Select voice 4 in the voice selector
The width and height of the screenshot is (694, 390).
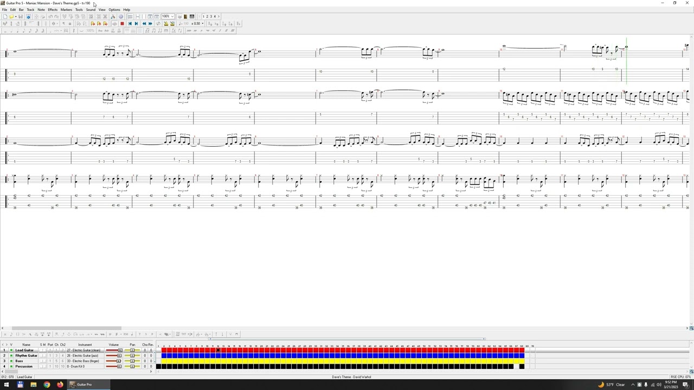click(215, 16)
